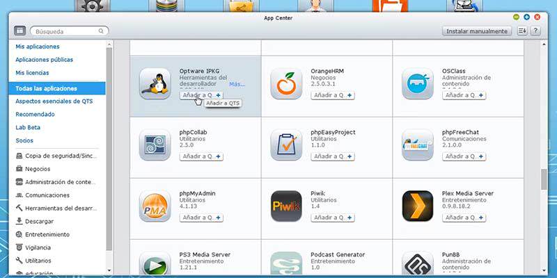Click the OrangeHRM orange icon
Viewport: 557px width, 278px height.
tap(286, 83)
